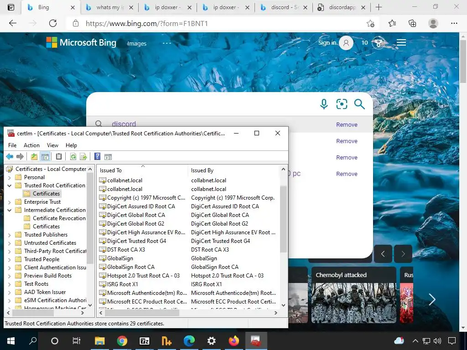Screen dimensions: 467x350
Task: Refresh the Edge browser page
Action: tap(53, 23)
